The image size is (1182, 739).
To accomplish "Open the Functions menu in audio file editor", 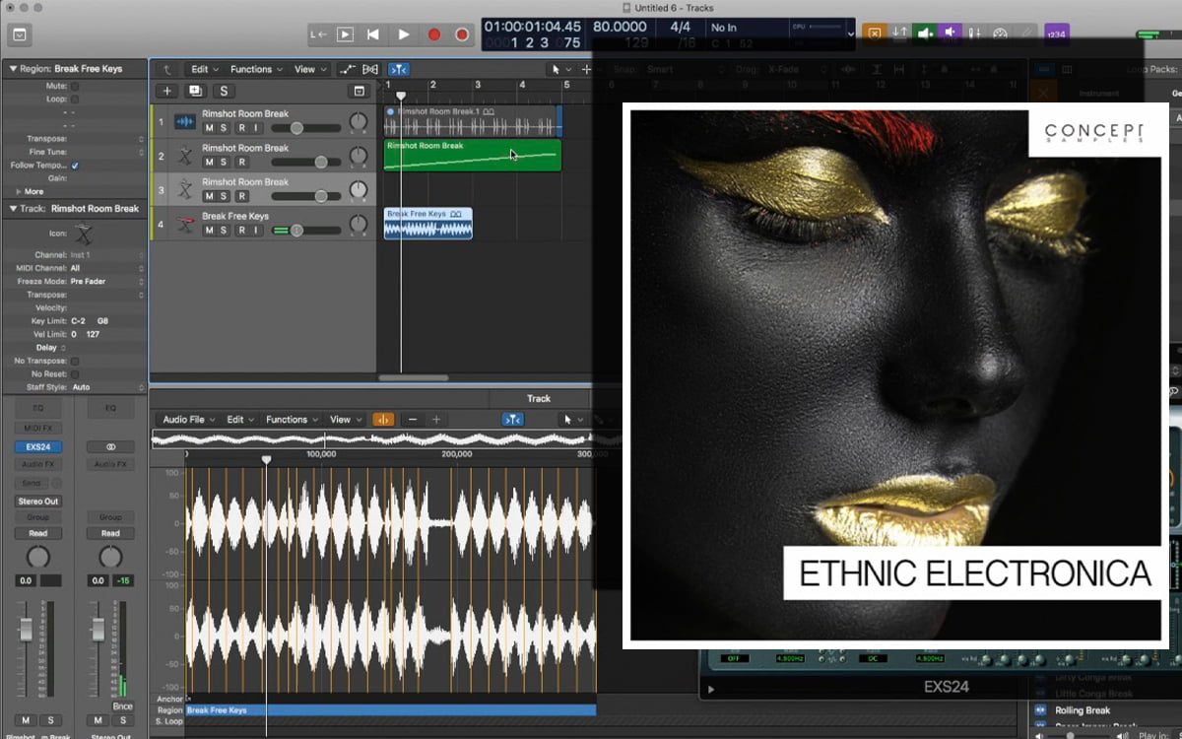I will click(292, 419).
